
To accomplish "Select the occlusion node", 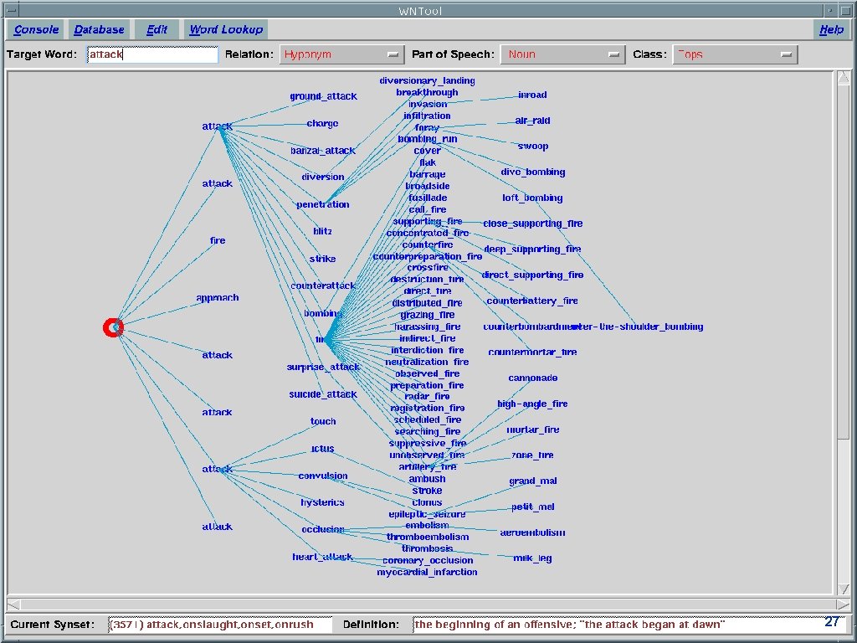I will [323, 529].
